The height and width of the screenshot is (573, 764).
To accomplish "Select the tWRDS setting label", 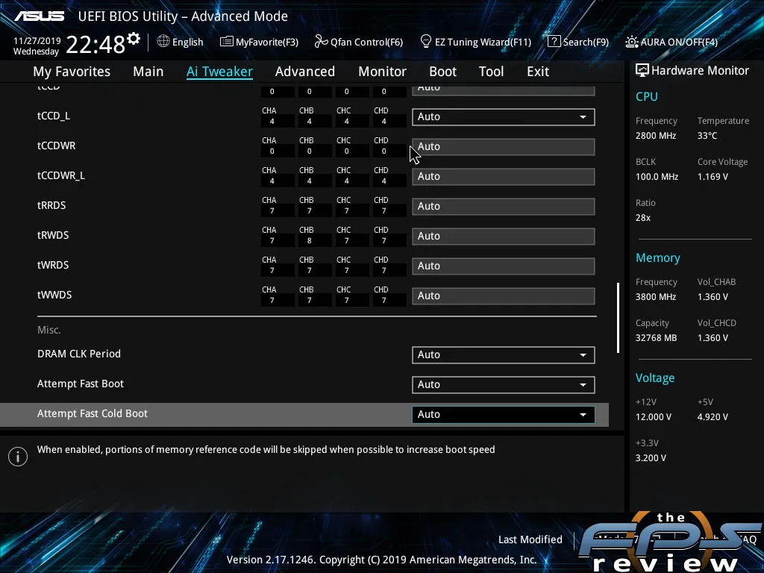I will pos(53,265).
